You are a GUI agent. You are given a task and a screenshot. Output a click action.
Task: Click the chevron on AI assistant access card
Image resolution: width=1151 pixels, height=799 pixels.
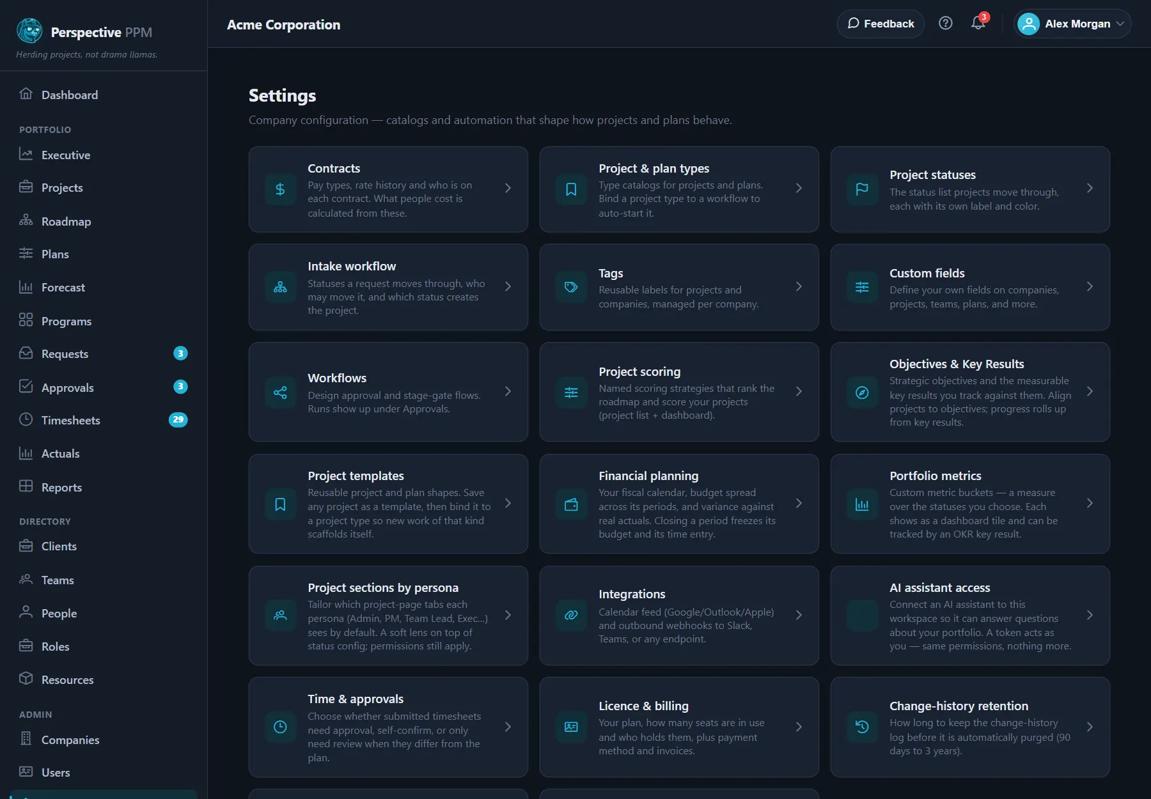click(x=1090, y=615)
